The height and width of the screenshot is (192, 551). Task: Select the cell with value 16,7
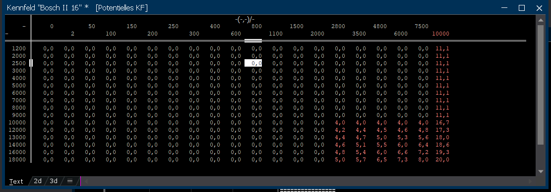442,123
